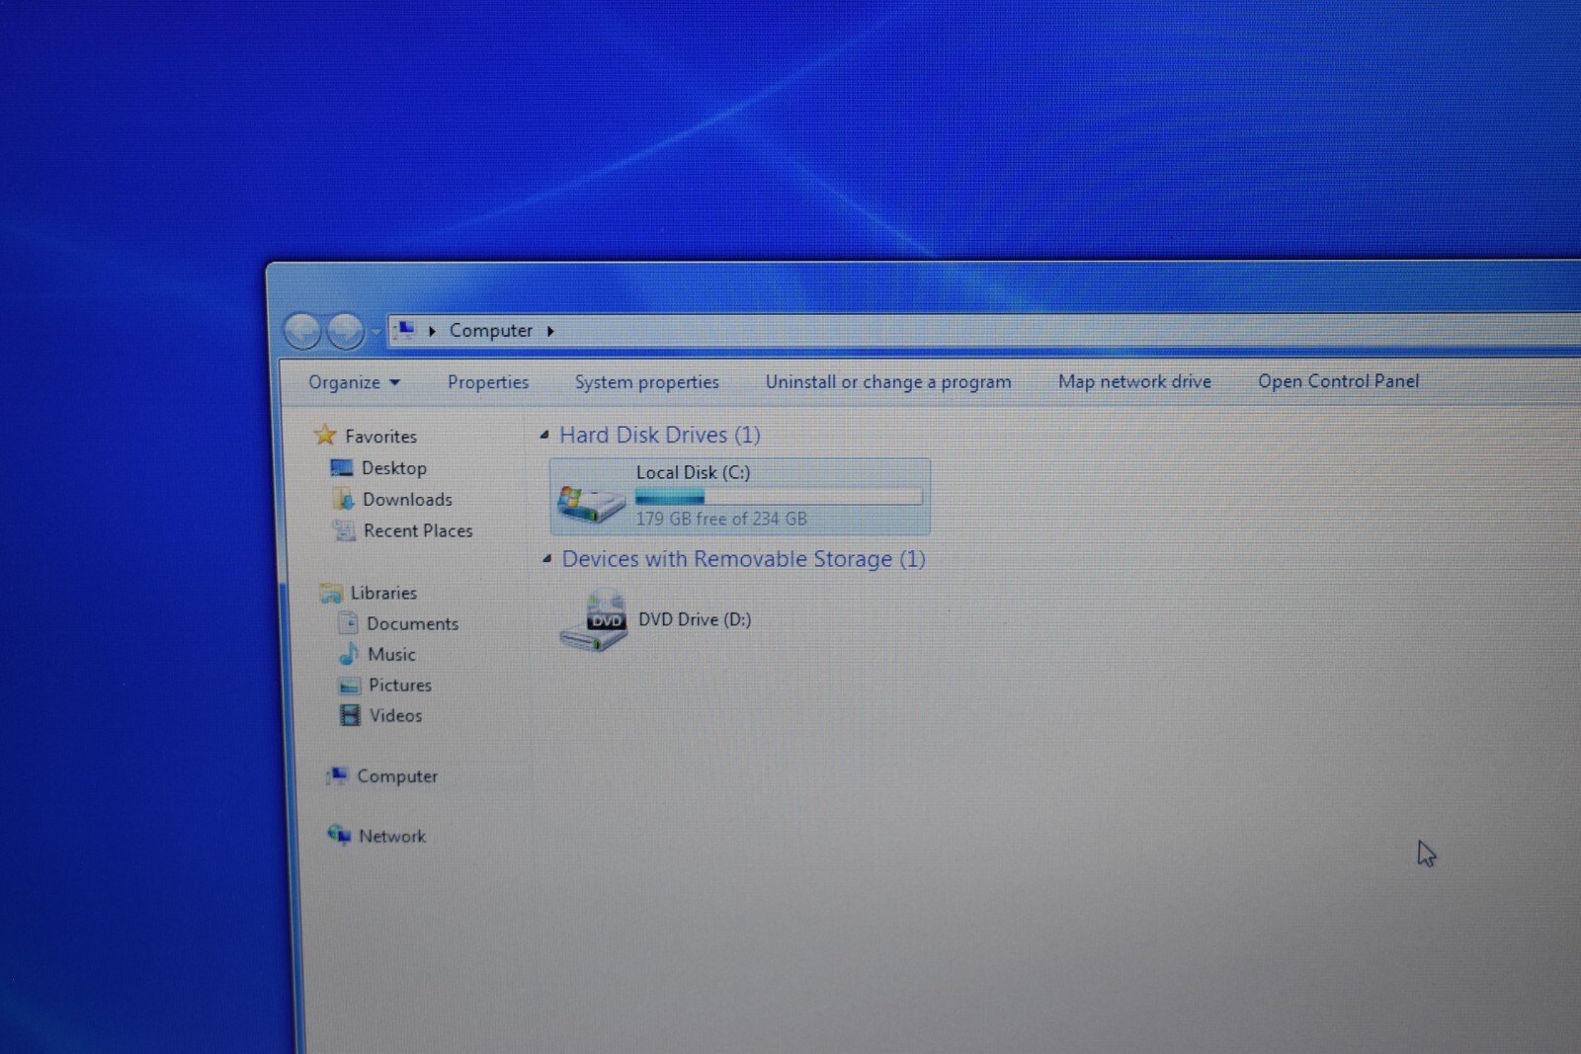Select Favorites in the navigation pane
This screenshot has width=1581, height=1054.
click(x=380, y=436)
